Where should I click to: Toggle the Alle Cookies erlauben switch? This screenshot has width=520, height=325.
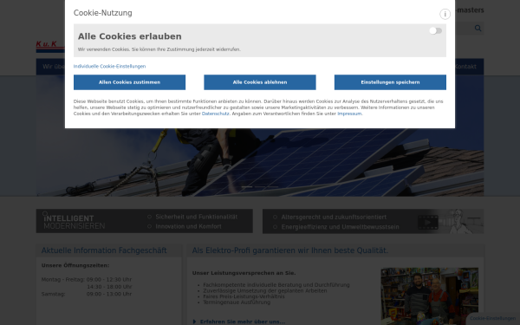coord(435,31)
